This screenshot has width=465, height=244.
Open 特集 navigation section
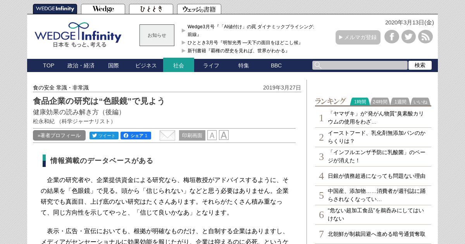(x=244, y=65)
